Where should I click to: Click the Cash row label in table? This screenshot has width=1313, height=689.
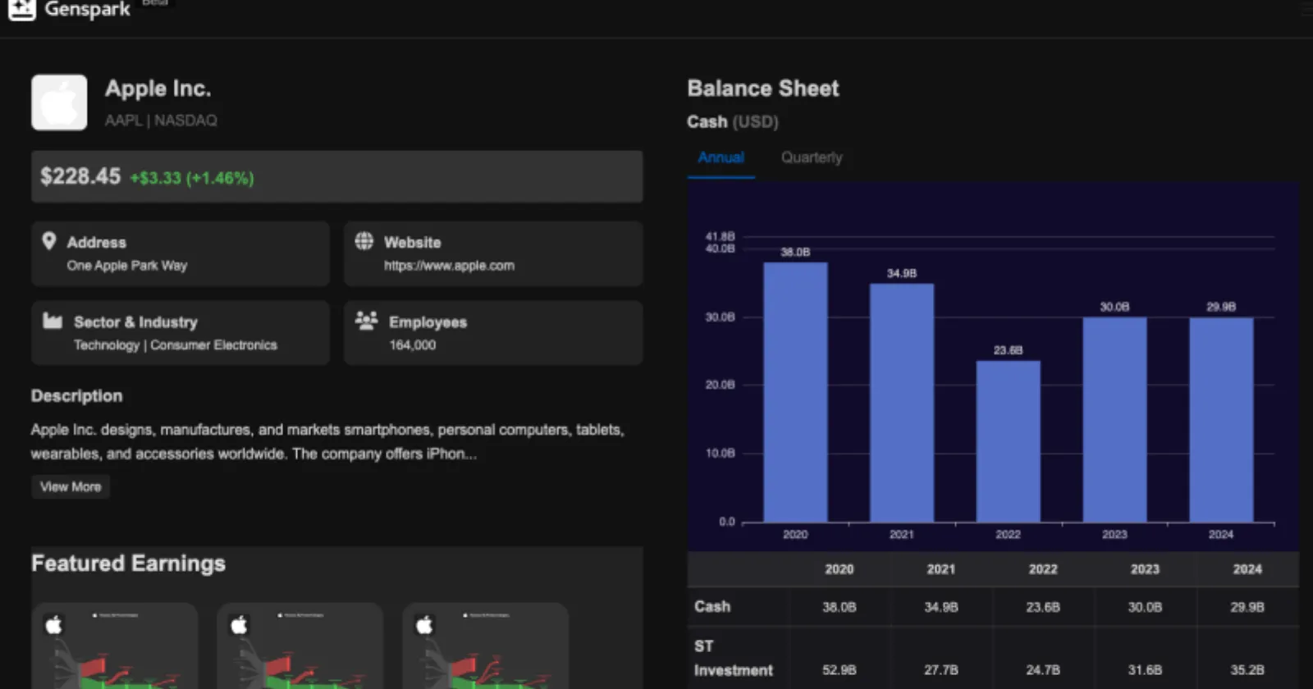(712, 606)
